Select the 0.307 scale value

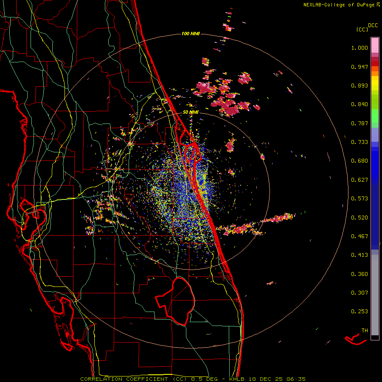pos(360,293)
